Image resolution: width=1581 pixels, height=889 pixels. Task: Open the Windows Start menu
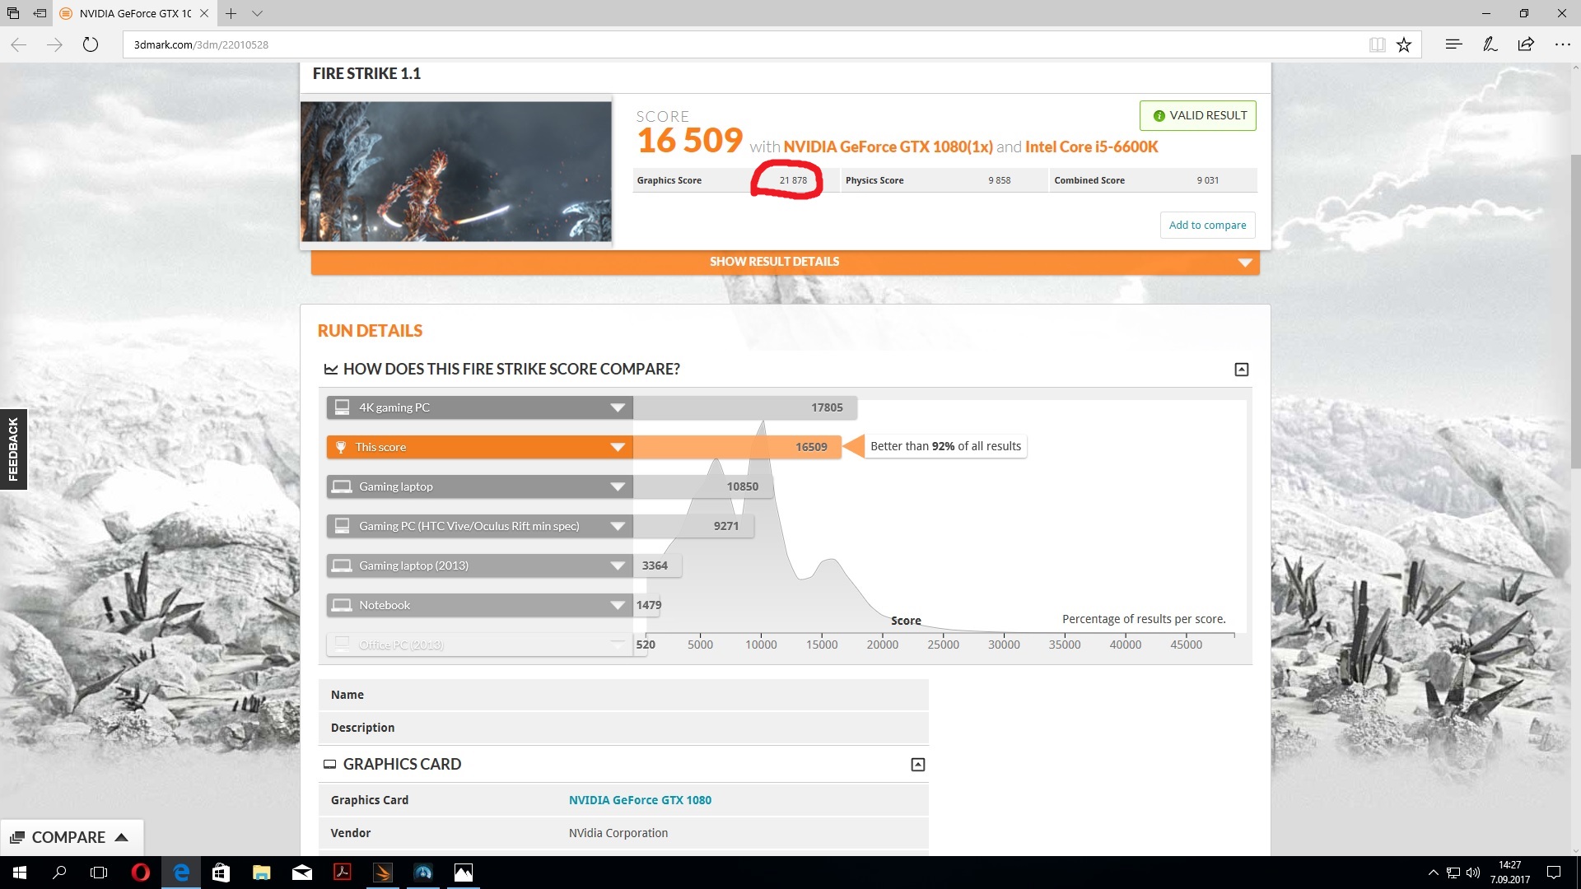tap(20, 873)
